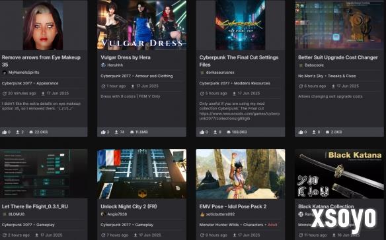
Task: Click MyNameIsSpirits author avatar icon
Action: (x=5, y=73)
